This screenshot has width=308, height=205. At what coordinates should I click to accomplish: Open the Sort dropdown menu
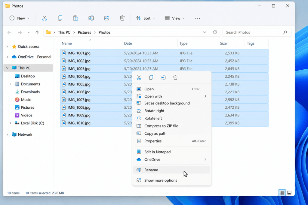(146, 18)
